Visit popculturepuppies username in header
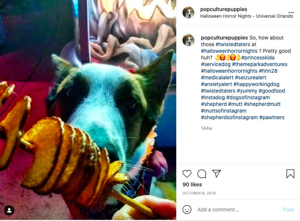The width and height of the screenshot is (300, 221). pos(224,9)
